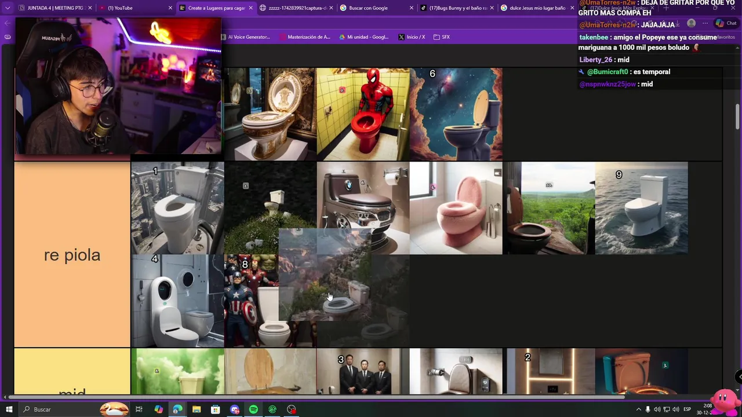This screenshot has height=417, width=742.
Task: Expand hidden system tray icons chevron
Action: tap(639, 409)
